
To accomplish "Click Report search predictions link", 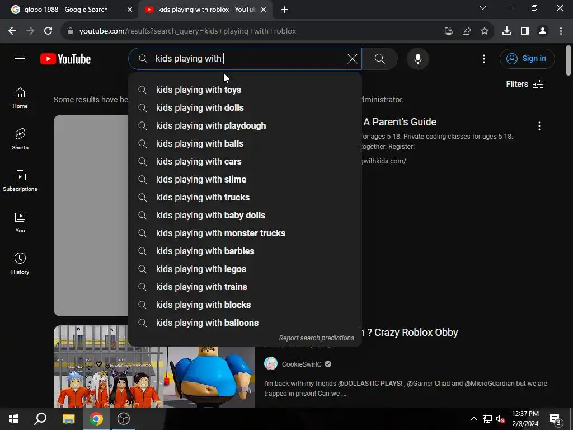I will coord(317,338).
